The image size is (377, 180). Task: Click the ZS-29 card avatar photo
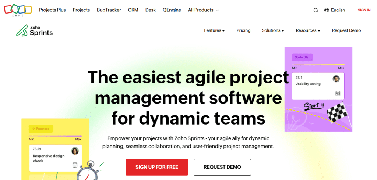75,151
